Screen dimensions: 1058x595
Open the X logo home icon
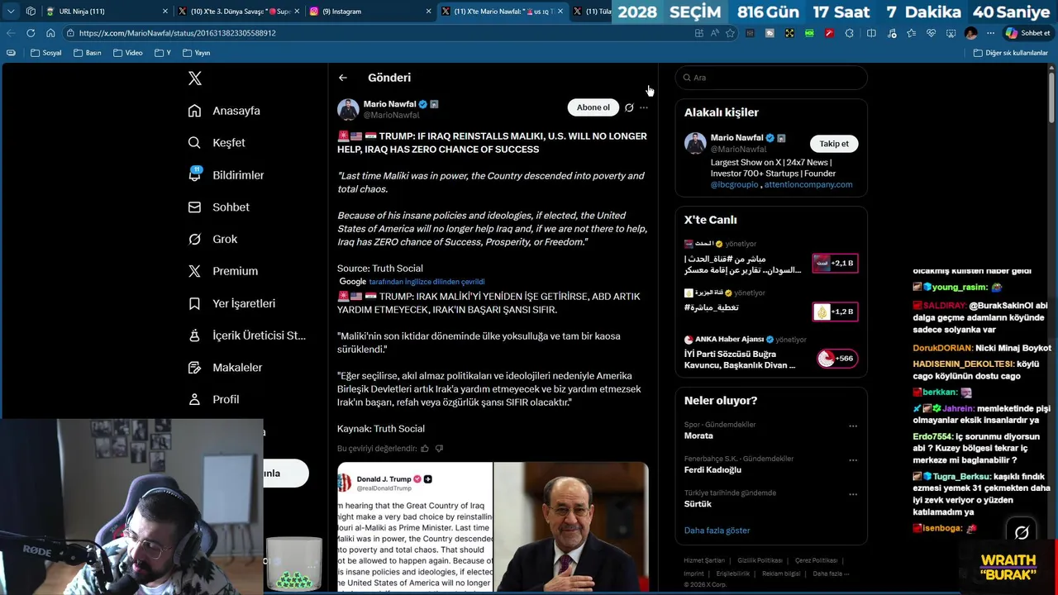(x=195, y=79)
